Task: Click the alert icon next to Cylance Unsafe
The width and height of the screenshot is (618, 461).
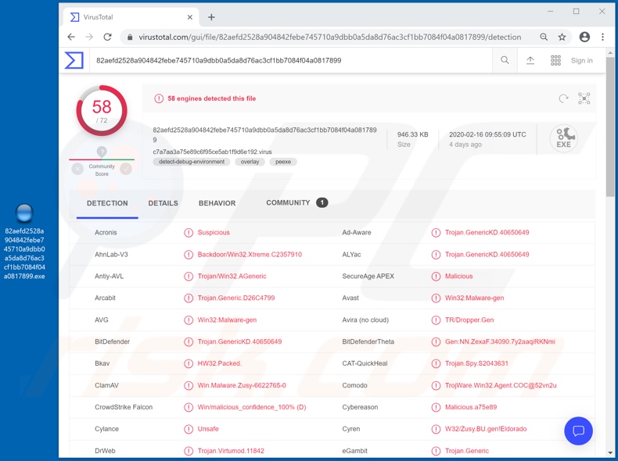Action: click(x=189, y=429)
